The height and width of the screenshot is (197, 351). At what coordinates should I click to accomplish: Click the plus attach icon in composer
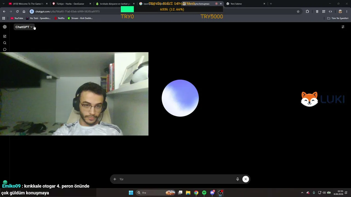115,179
